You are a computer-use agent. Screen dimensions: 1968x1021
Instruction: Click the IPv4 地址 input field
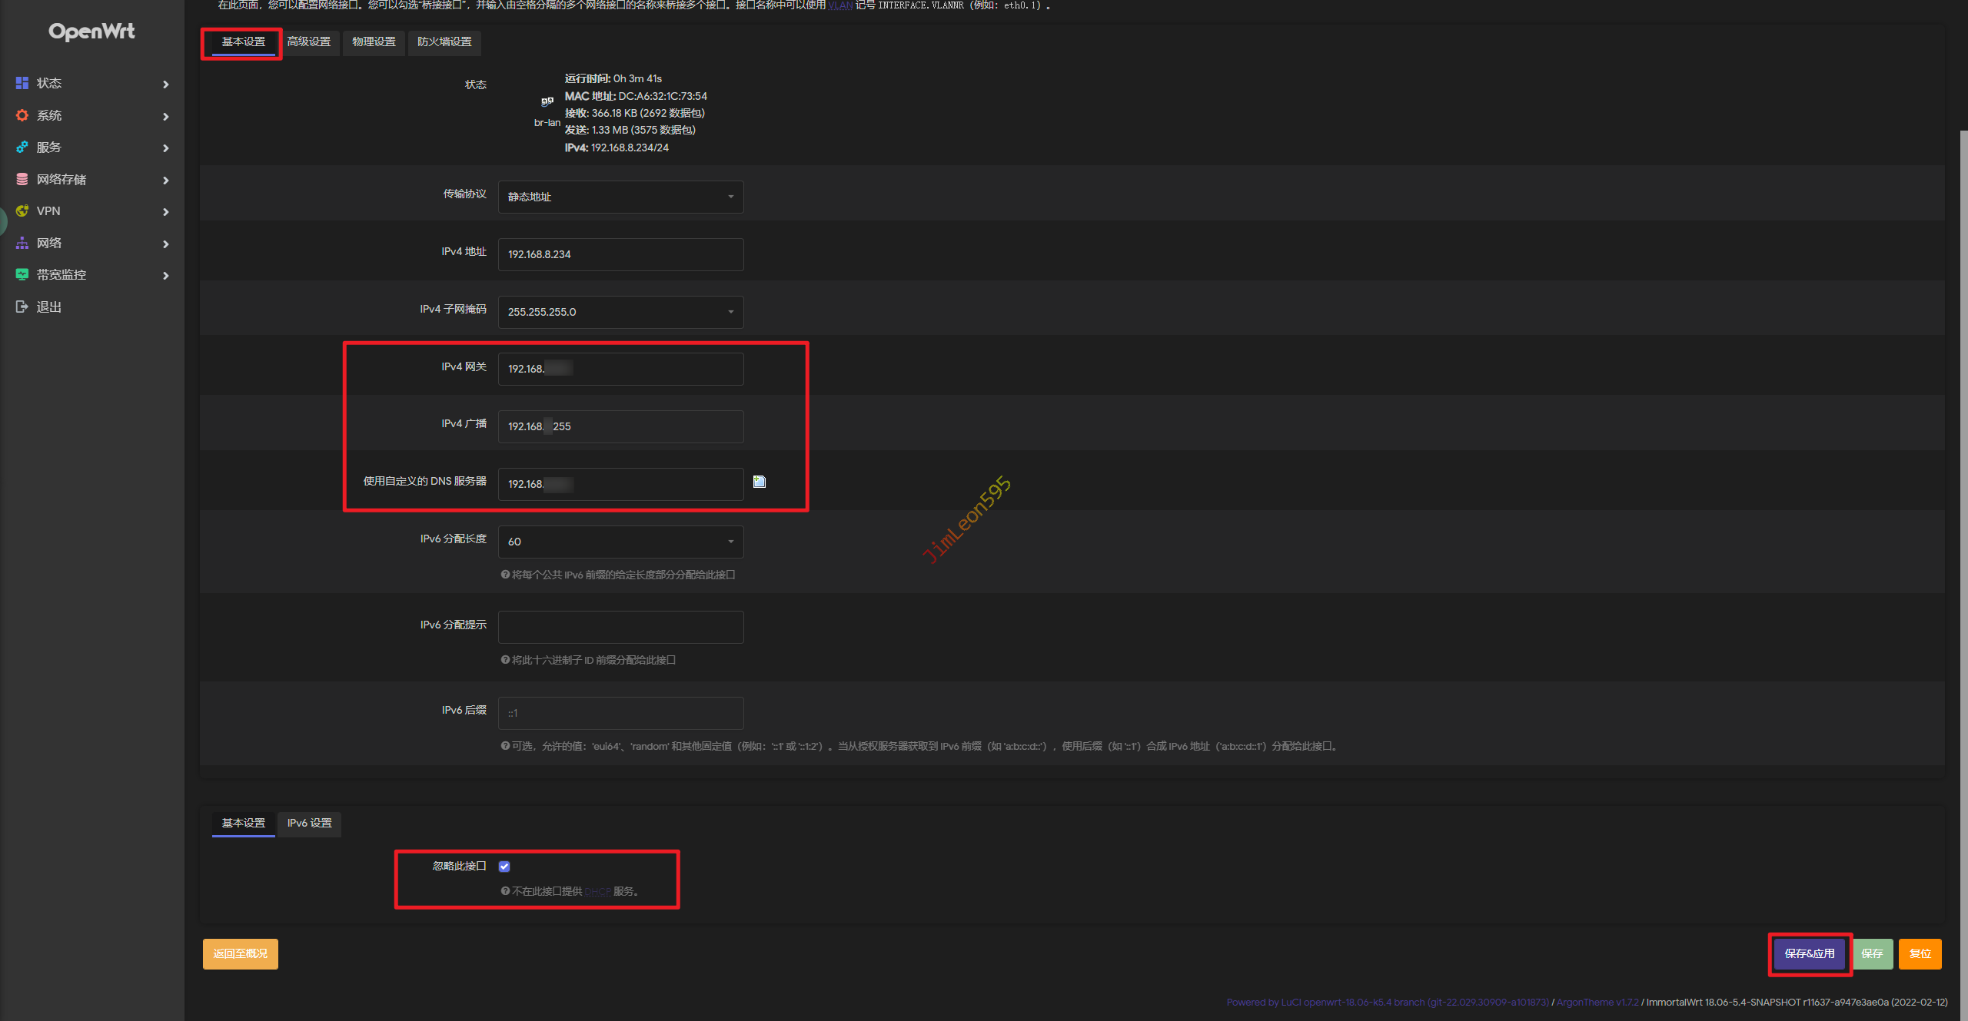click(620, 254)
